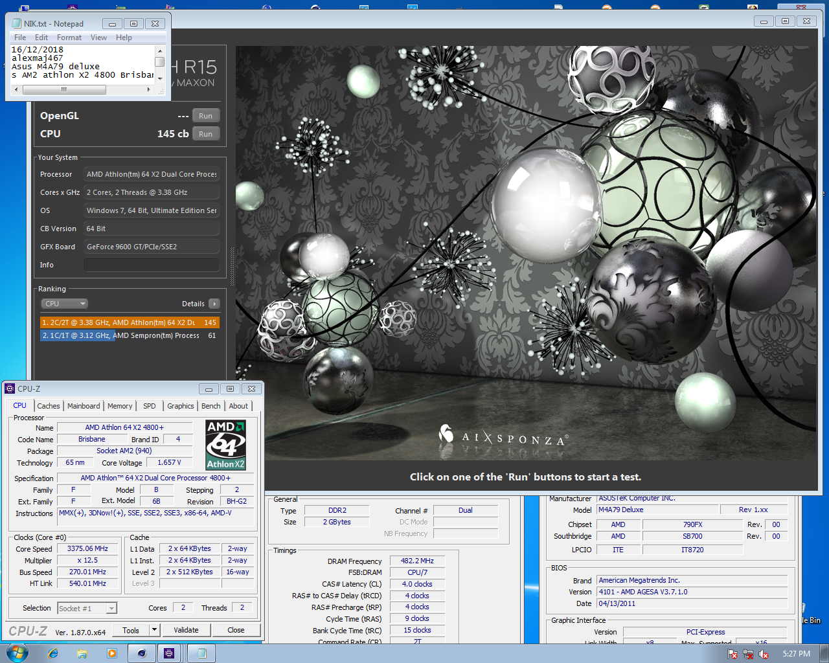Click the network status tray icon
The width and height of the screenshot is (829, 663).
748,654
